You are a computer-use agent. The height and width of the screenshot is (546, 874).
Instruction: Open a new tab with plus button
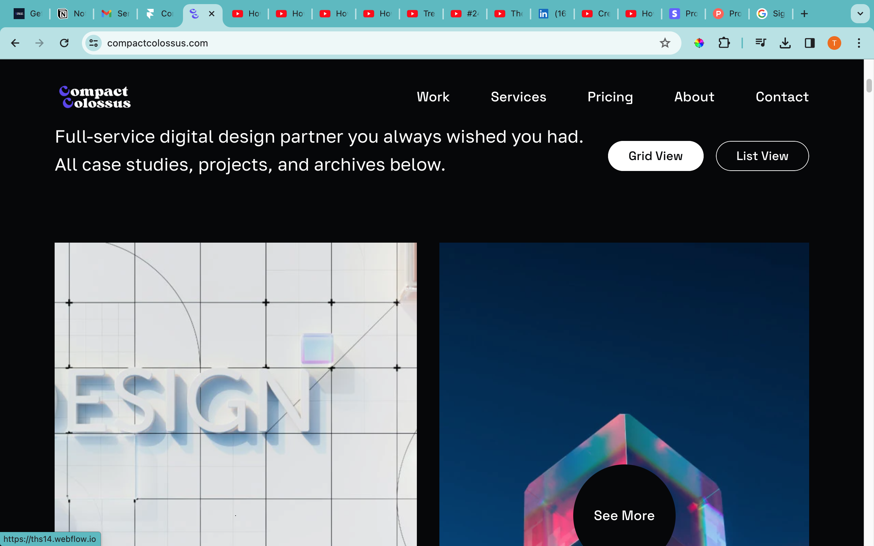804,14
